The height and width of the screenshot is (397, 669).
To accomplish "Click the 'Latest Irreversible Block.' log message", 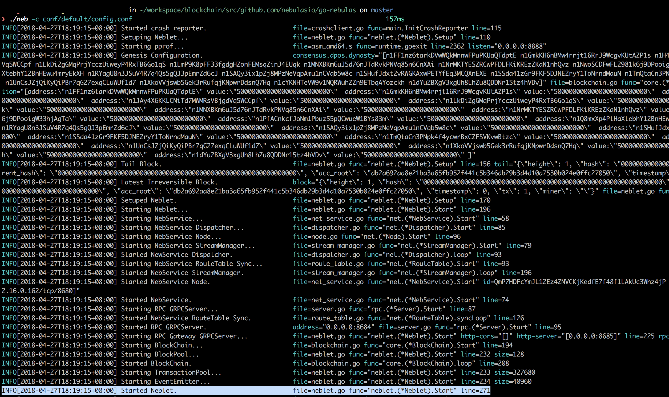I will 170,182.
